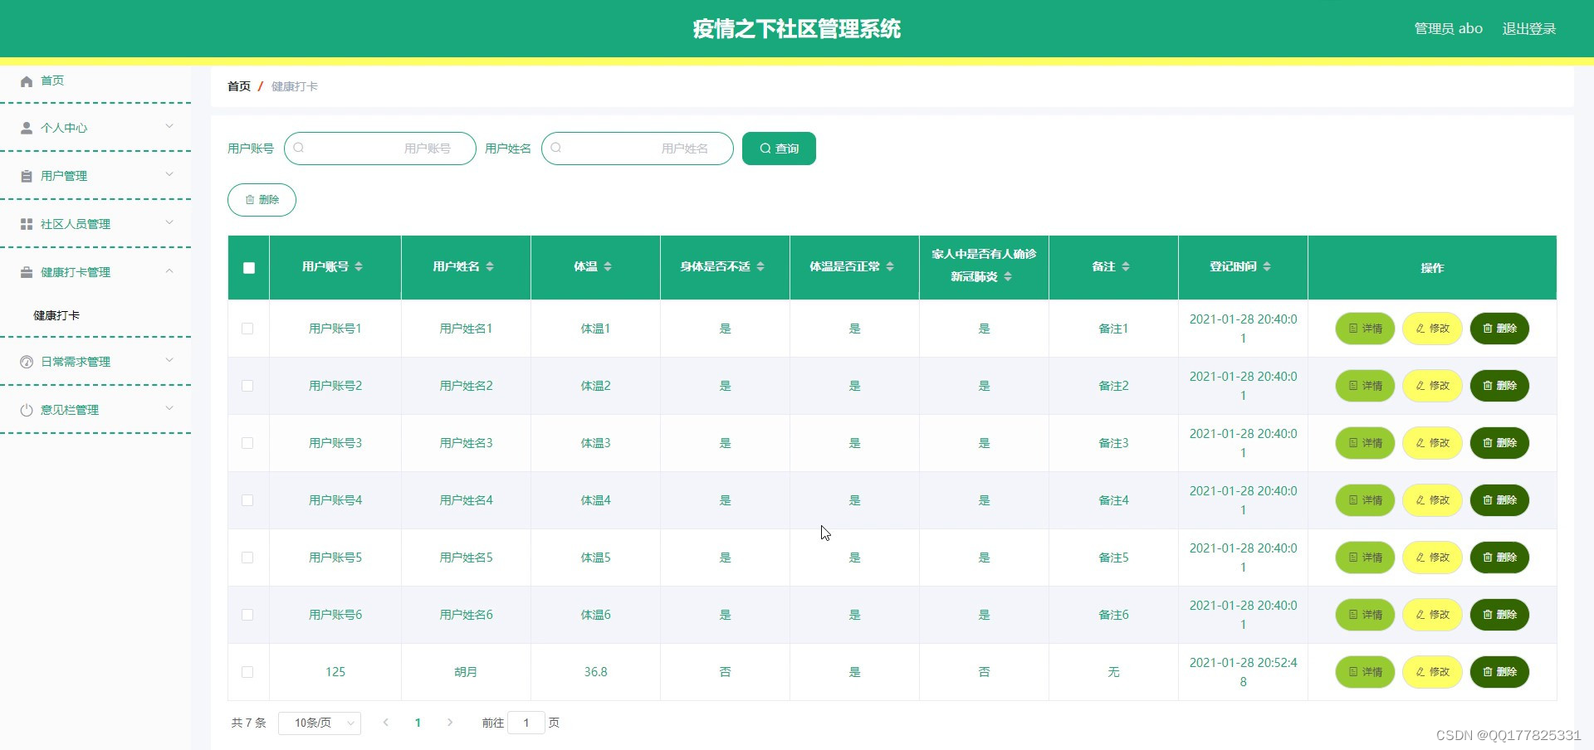Screen dimensions: 1594x750
Task: Check the row checkbox for 用户账号4
Action: click(x=247, y=500)
